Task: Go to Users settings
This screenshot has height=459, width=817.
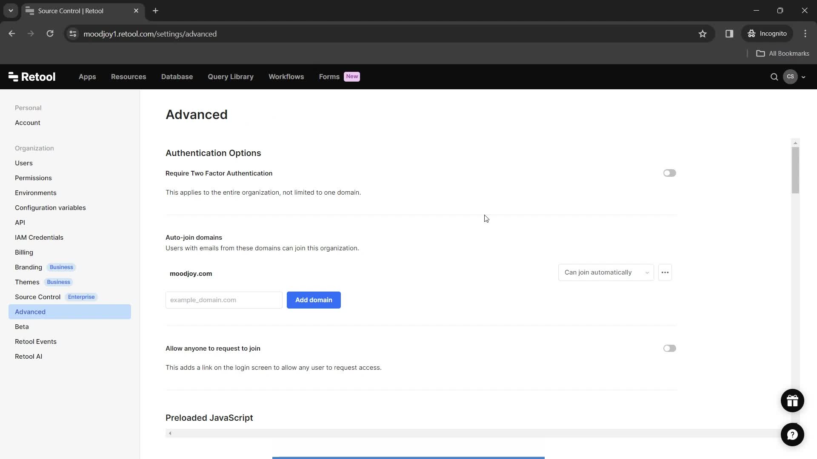Action: [x=23, y=163]
